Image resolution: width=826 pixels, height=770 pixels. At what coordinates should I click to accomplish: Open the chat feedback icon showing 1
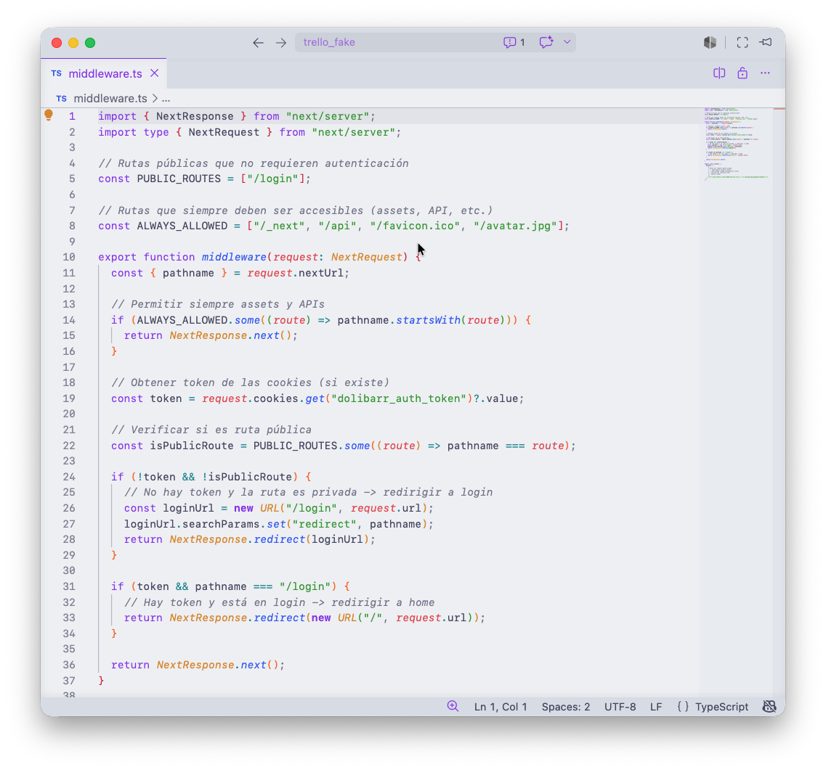tap(514, 43)
